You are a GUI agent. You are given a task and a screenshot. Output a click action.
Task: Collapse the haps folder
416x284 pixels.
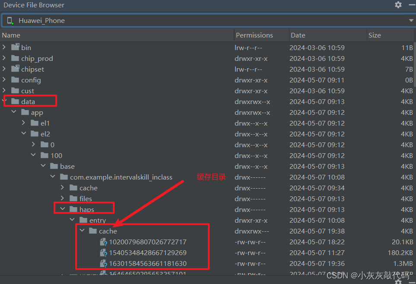pyautogui.click(x=63, y=209)
